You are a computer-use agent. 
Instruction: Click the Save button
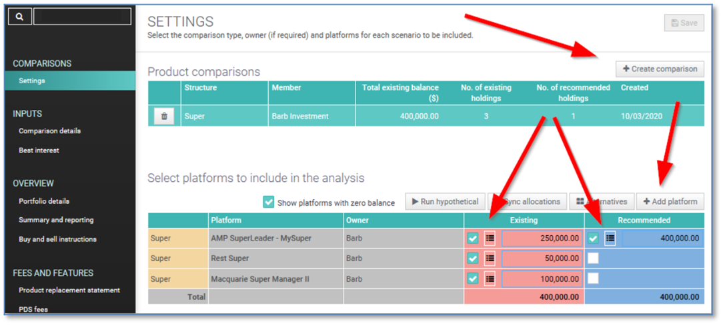[684, 23]
